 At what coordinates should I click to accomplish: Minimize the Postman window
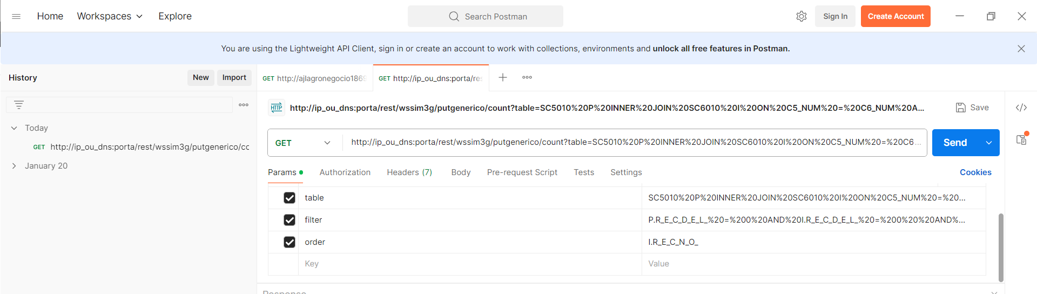click(x=960, y=16)
